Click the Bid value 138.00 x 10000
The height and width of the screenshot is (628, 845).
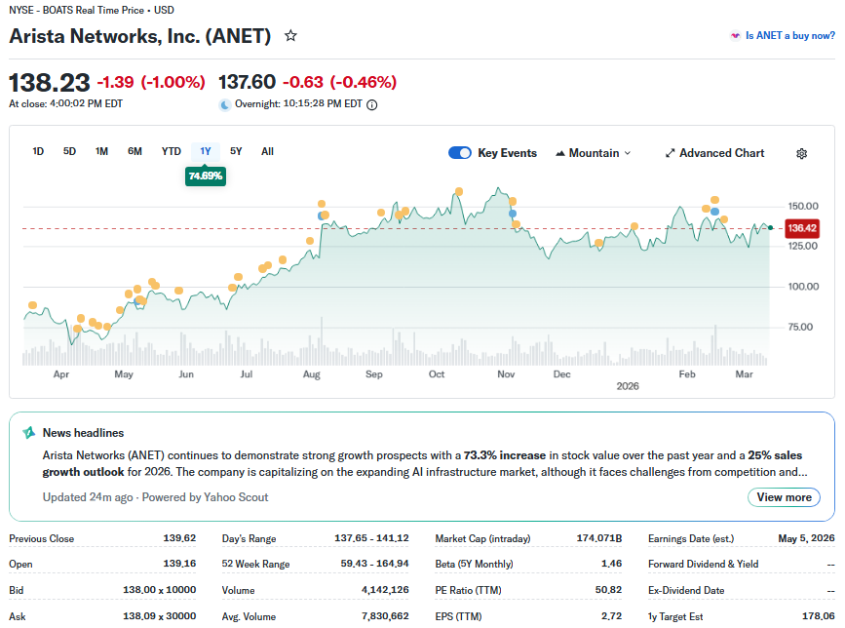160,590
